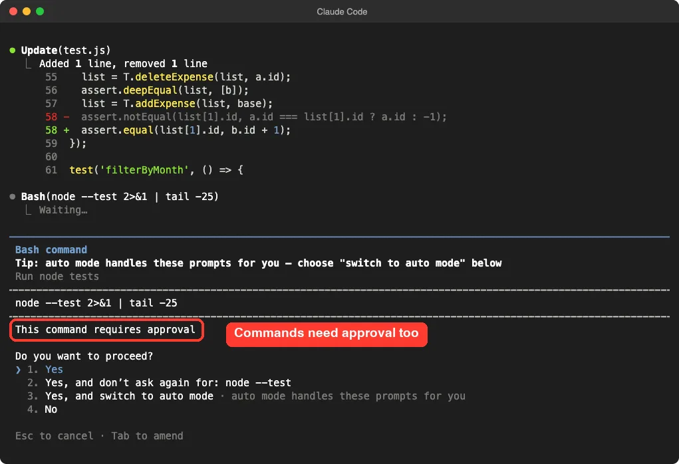Click line 59 "});"
Viewport: 679px width, 464px height.
(78, 144)
